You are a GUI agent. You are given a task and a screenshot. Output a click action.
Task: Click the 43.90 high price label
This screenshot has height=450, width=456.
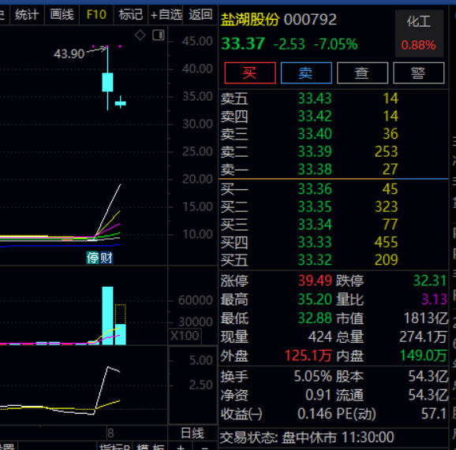tap(69, 54)
